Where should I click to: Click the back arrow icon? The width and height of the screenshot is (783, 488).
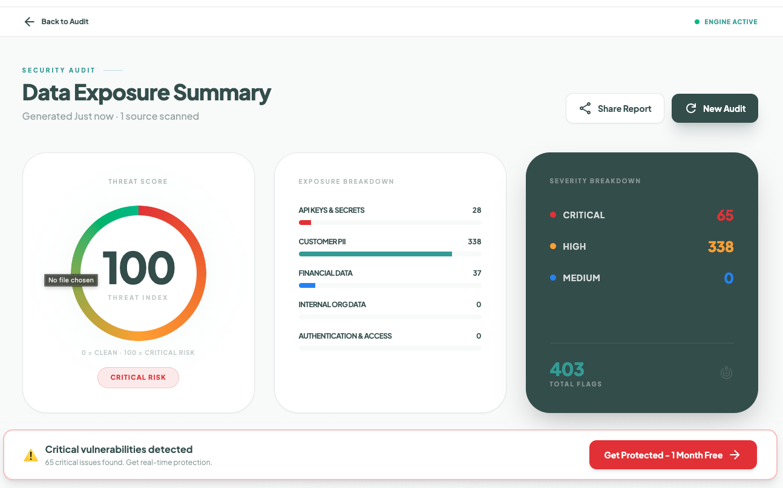point(29,22)
